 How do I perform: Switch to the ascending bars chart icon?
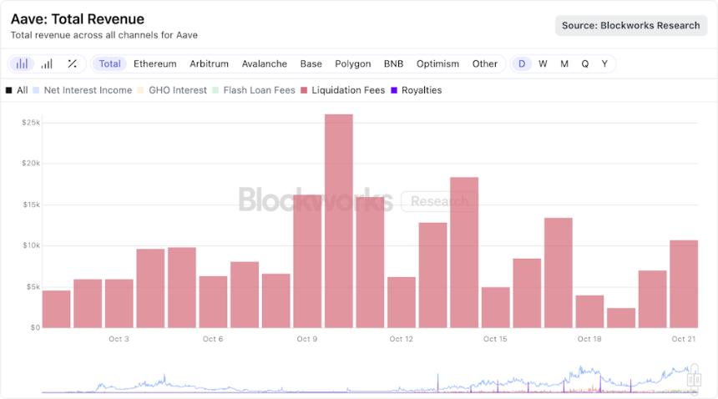pos(47,63)
